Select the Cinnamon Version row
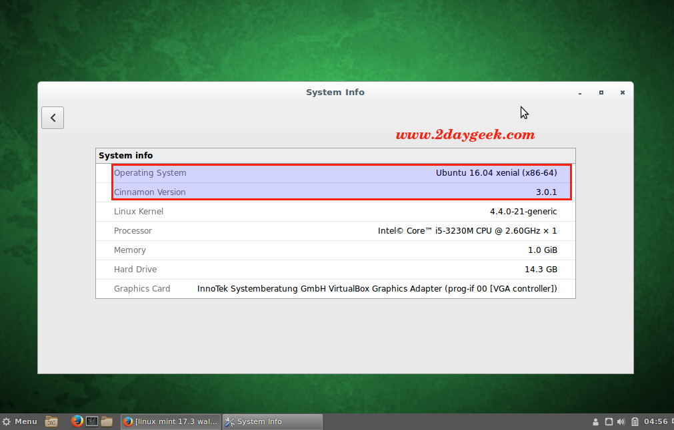This screenshot has height=430, width=674. 335,192
